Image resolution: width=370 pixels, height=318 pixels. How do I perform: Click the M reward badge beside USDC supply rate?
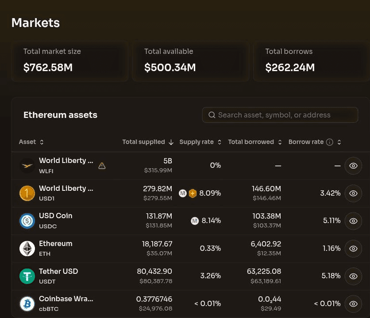195,221
